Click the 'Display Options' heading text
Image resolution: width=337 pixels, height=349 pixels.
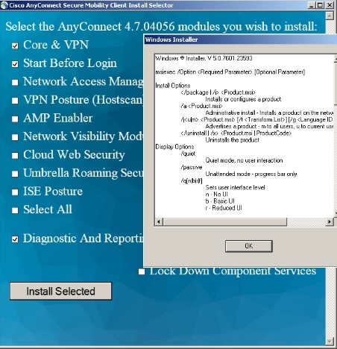tap(174, 147)
